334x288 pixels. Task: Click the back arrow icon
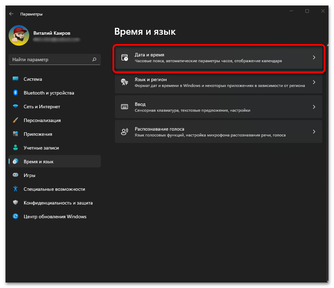(x=11, y=14)
